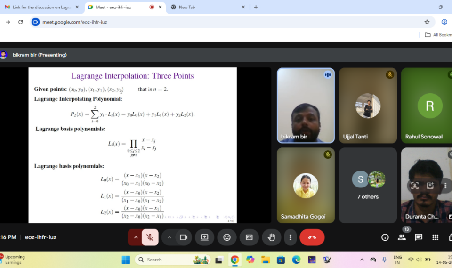452x268 pixels.
Task: Show the participants people panel
Action: (x=402, y=237)
